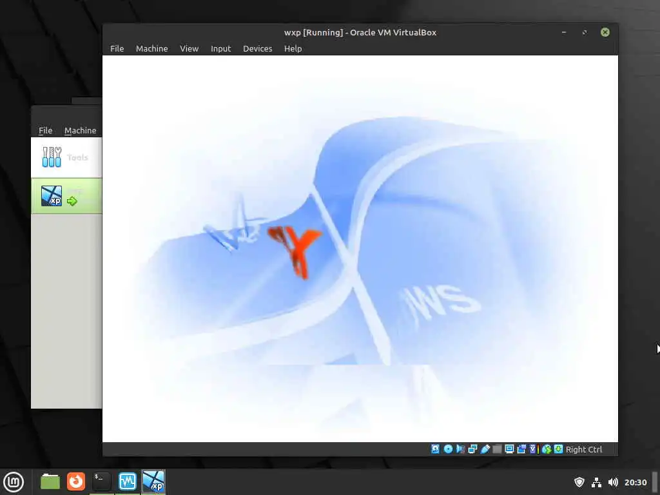
Task: Select Tools in VirtualBox Manager sidebar
Action: pos(66,157)
